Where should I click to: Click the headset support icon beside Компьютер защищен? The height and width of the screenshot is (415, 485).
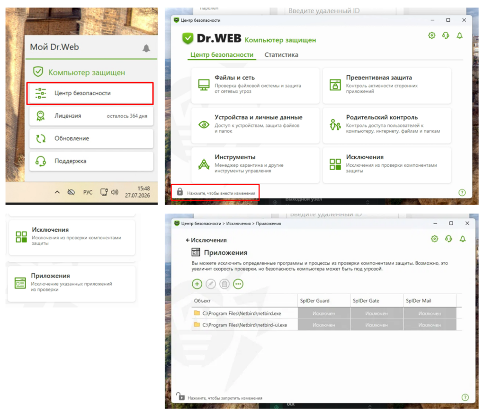445,35
